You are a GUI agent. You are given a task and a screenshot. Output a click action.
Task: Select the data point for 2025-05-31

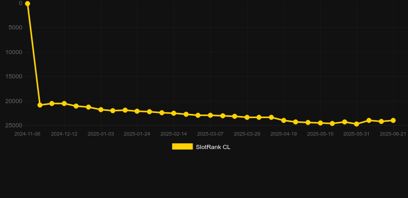pyautogui.click(x=356, y=124)
